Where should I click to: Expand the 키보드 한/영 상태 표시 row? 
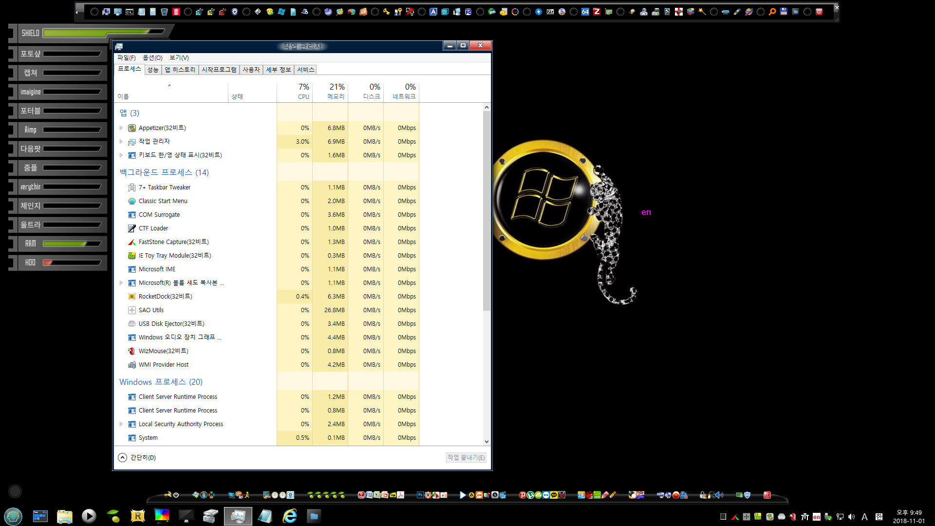coord(121,155)
